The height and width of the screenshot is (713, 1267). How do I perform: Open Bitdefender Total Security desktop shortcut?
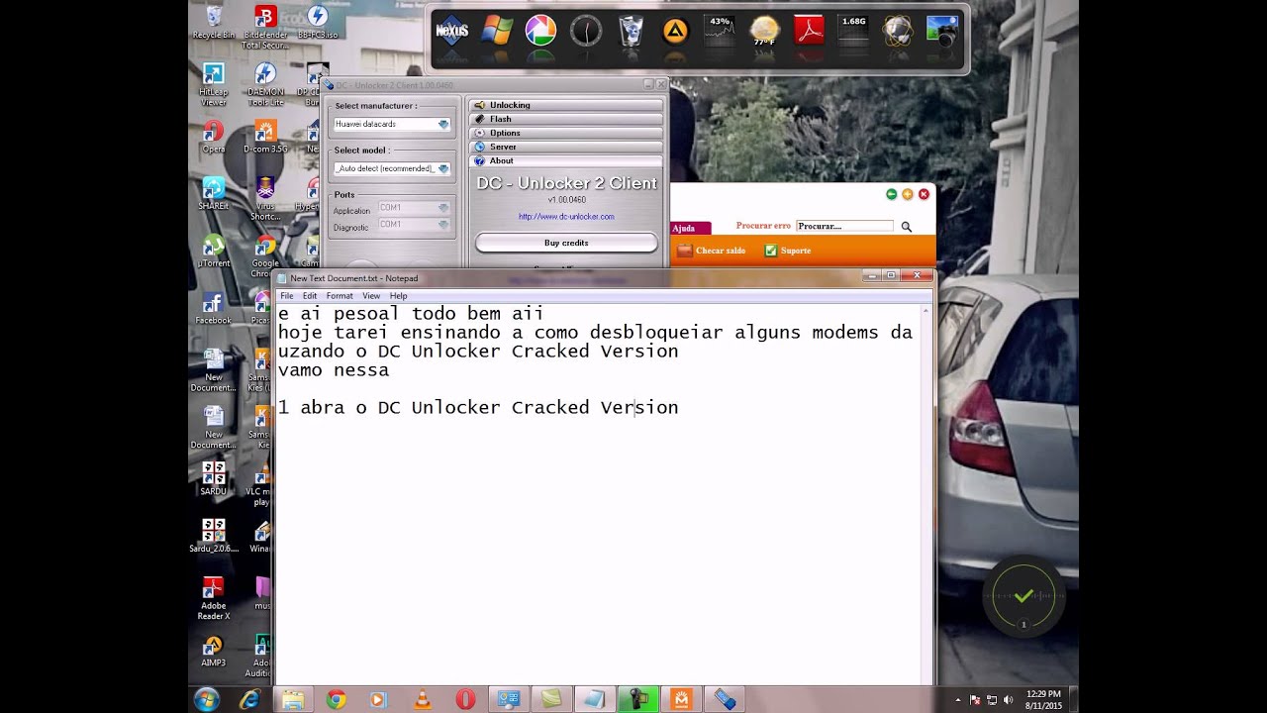click(264, 27)
